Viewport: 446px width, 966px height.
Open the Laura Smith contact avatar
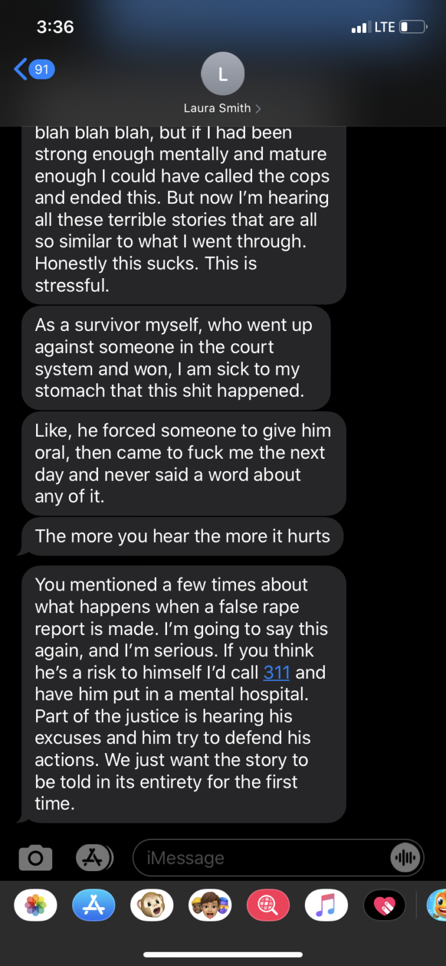pos(223,74)
